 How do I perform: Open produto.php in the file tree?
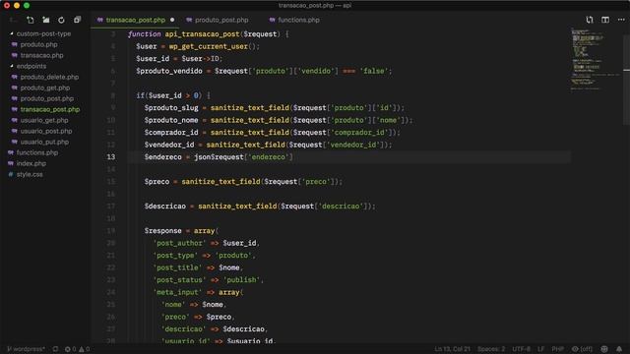click(x=38, y=44)
